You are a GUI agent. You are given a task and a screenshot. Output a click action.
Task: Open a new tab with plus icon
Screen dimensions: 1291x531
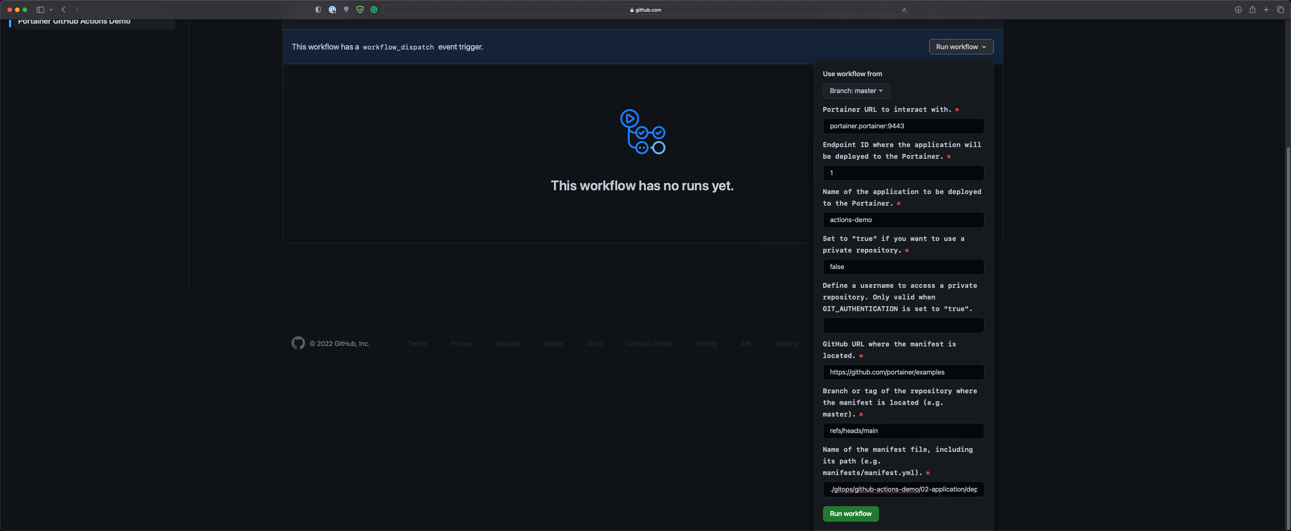[x=1266, y=9]
